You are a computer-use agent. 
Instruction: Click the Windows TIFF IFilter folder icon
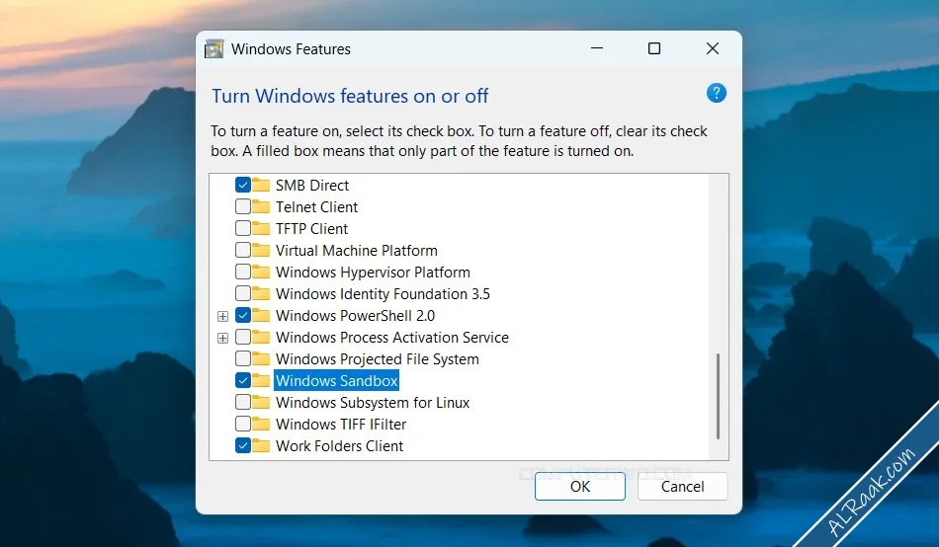(x=261, y=424)
